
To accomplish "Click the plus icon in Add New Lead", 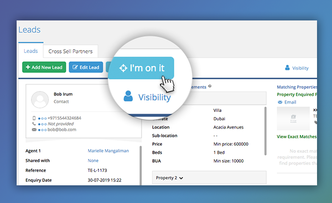I will click(x=28, y=67).
